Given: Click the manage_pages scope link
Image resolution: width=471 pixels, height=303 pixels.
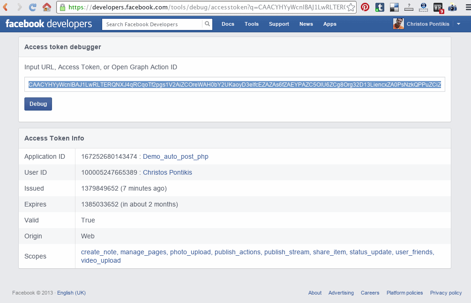Looking at the screenshot, I should [143, 252].
